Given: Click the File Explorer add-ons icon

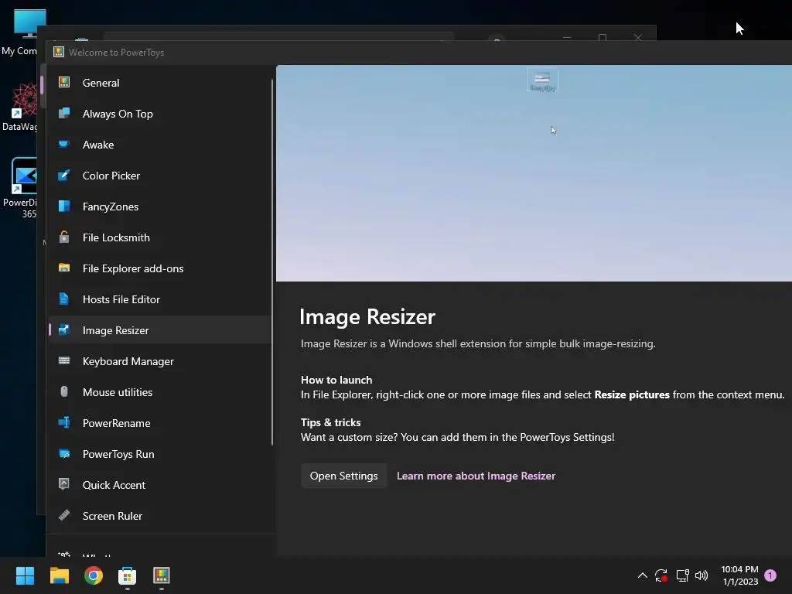Looking at the screenshot, I should pyautogui.click(x=64, y=268).
